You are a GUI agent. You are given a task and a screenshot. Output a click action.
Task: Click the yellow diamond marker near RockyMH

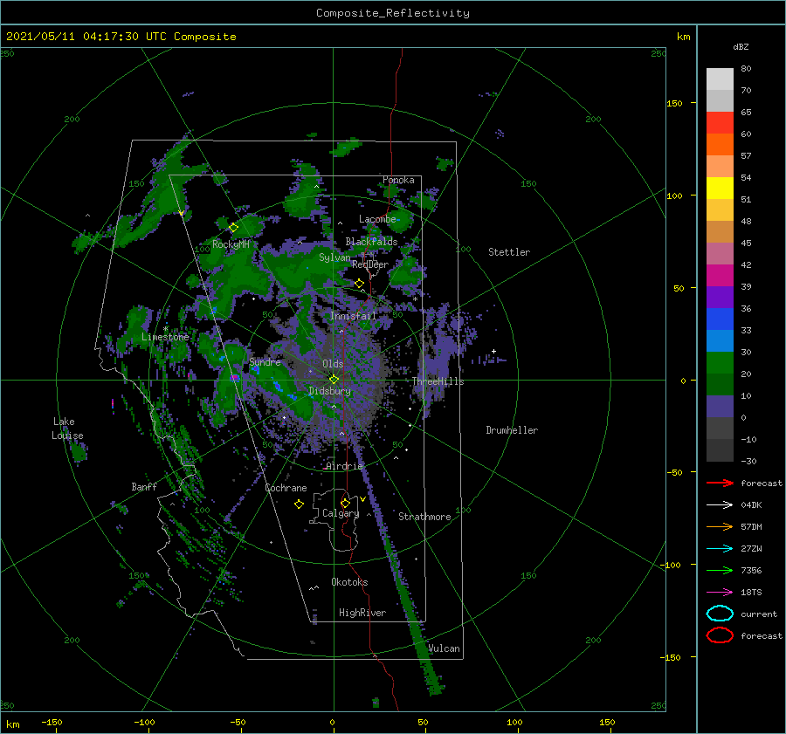233,228
